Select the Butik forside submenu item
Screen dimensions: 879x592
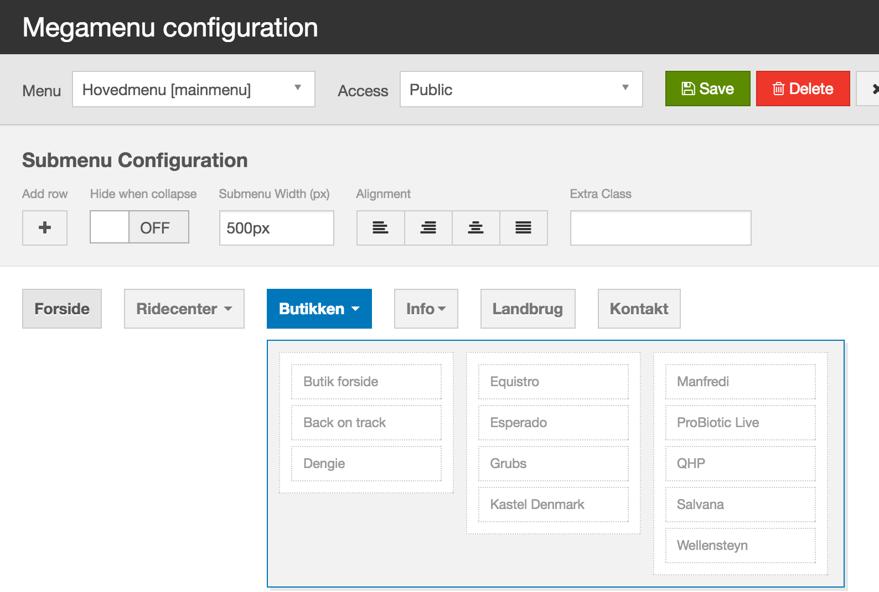pos(366,382)
